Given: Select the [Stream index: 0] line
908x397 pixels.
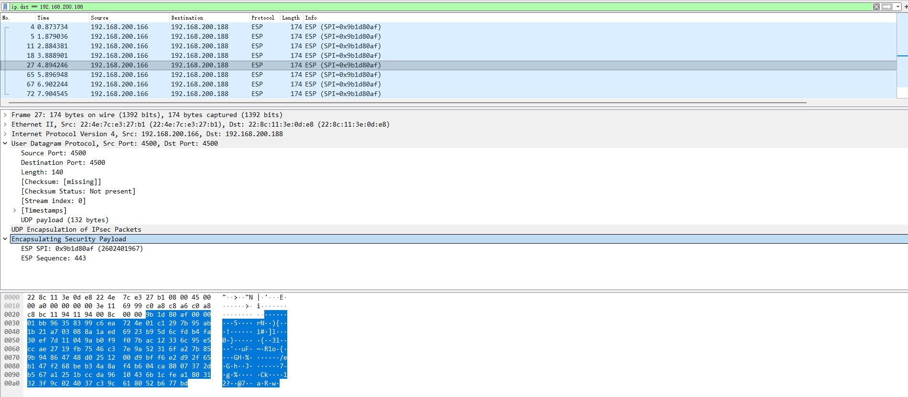Looking at the screenshot, I should coord(54,201).
